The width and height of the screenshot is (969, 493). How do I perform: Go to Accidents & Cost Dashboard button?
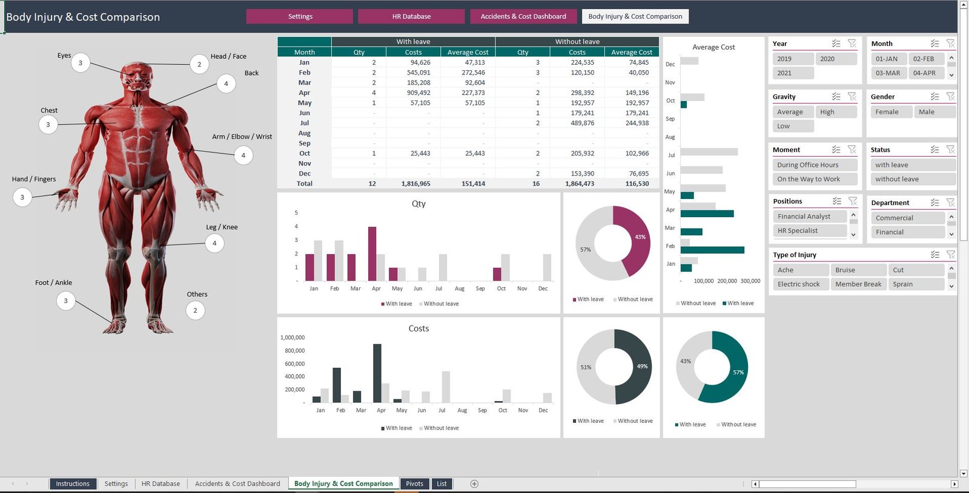click(x=523, y=16)
